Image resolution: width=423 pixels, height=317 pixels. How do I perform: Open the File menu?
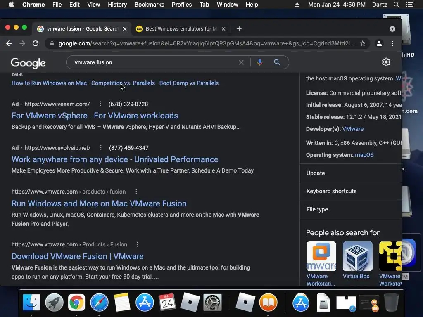[x=57, y=5]
